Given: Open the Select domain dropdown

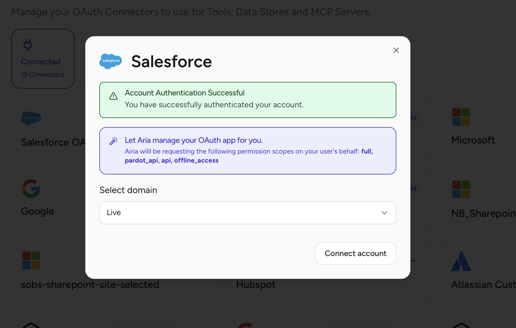Looking at the screenshot, I should pos(248,213).
